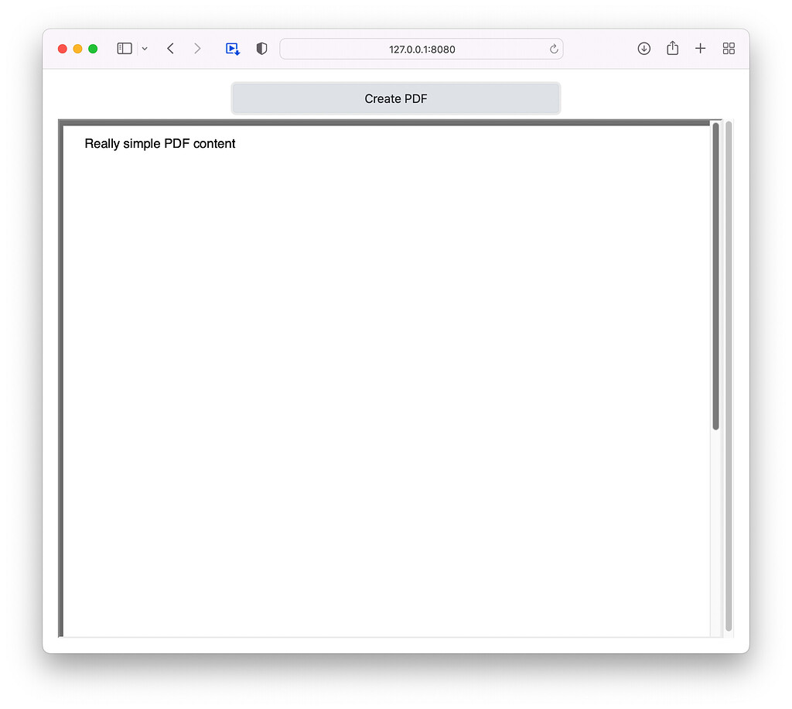
Task: Open the Downloads list
Action: click(x=643, y=48)
